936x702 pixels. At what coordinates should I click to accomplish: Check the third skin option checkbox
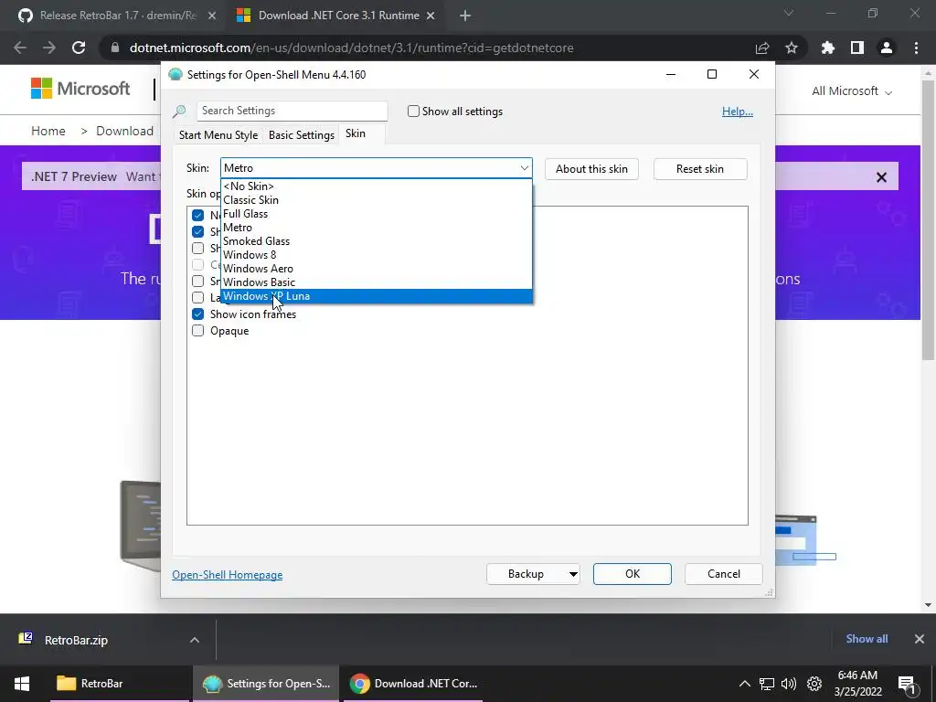pyautogui.click(x=197, y=249)
